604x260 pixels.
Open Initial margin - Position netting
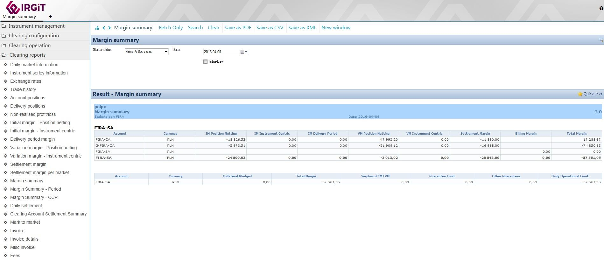[x=40, y=123]
